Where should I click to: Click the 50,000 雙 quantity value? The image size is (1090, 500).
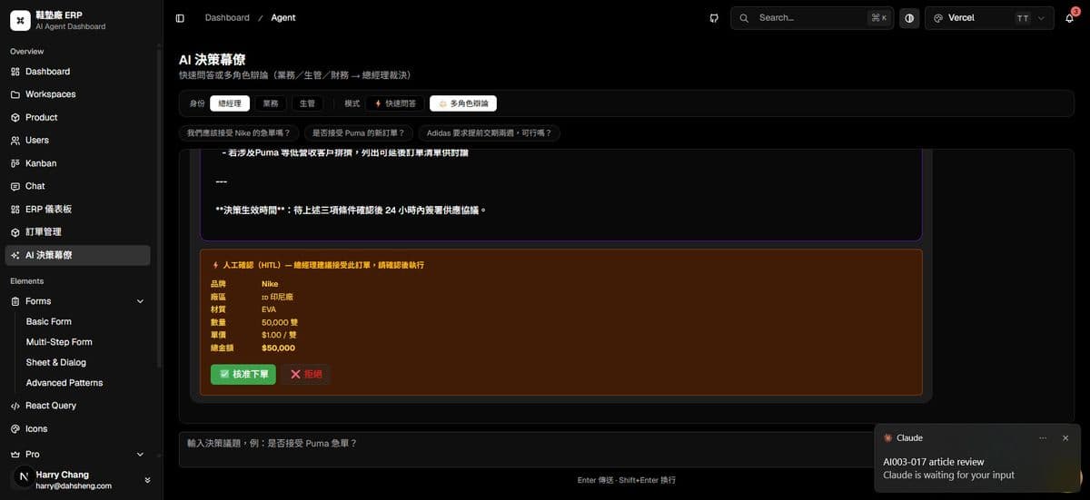[280, 322]
